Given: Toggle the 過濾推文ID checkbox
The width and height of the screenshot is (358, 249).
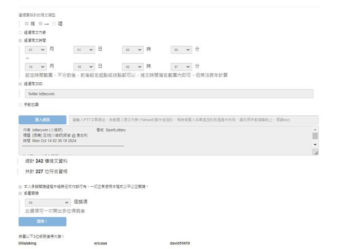Looking at the screenshot, I should [x=20, y=84].
